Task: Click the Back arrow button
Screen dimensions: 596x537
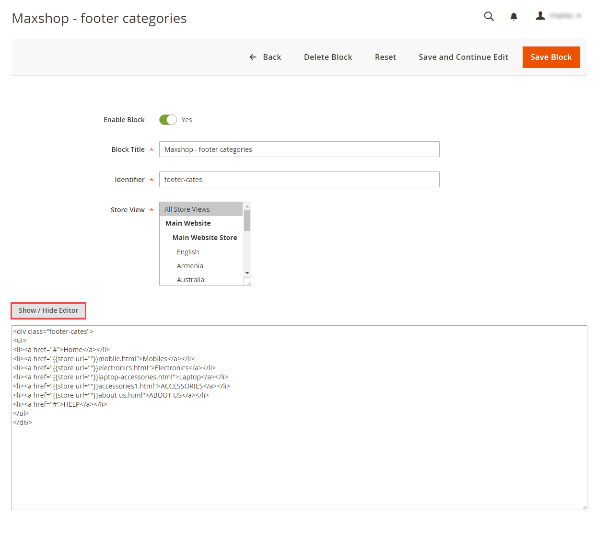Action: tap(265, 57)
